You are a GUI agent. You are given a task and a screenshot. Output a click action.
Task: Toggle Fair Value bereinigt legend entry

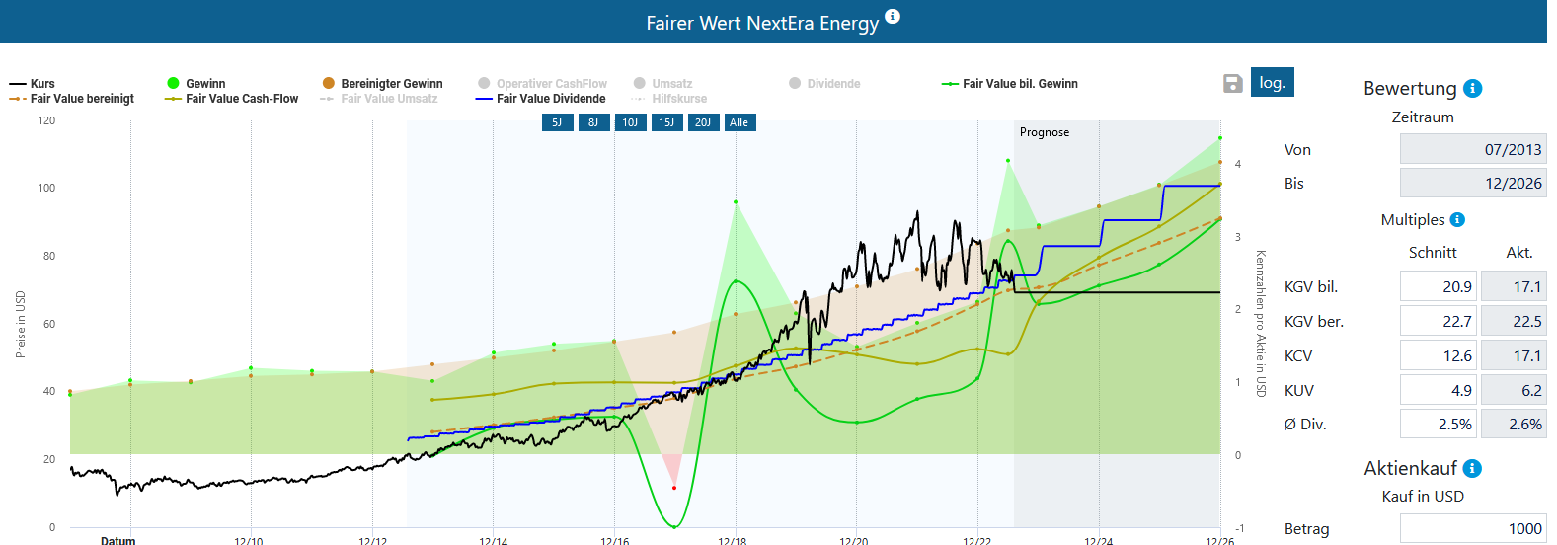pos(72,99)
